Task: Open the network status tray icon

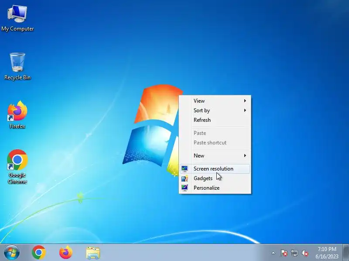Action: [x=294, y=253]
